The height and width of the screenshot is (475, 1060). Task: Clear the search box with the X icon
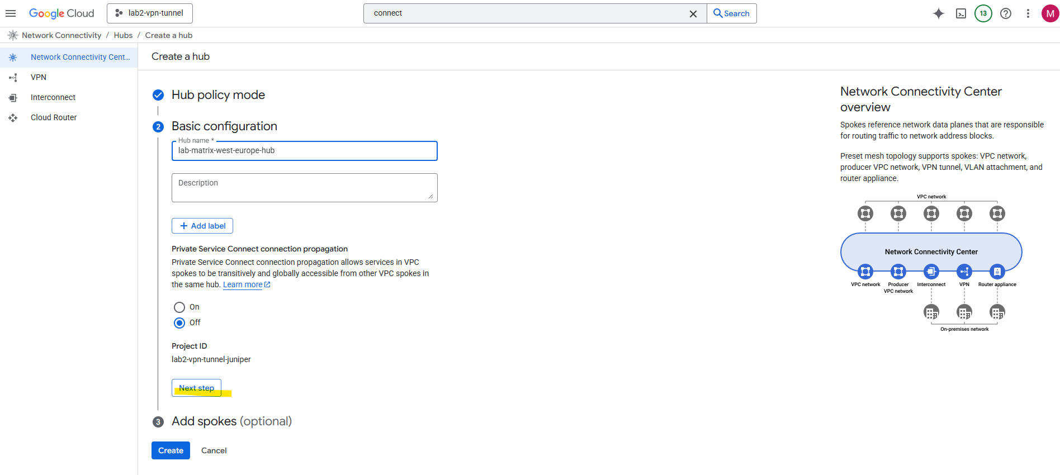tap(693, 13)
